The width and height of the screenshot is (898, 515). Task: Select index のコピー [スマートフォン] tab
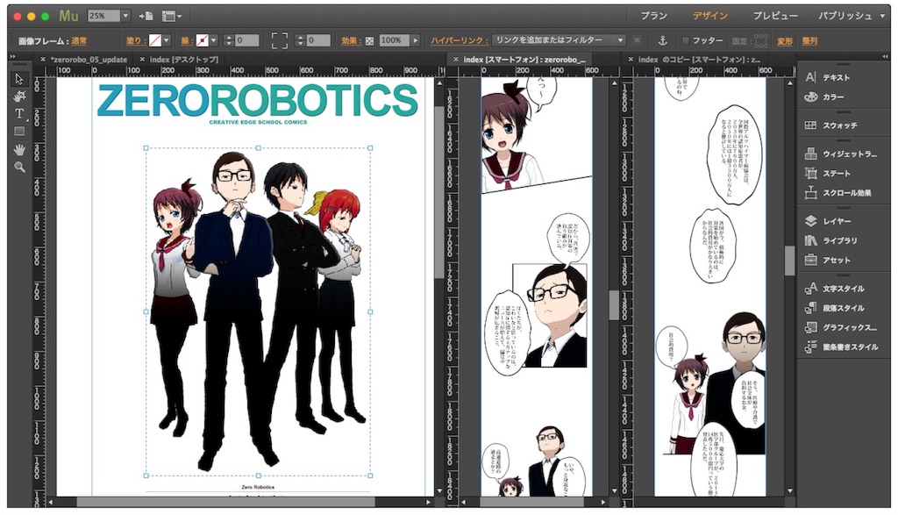(699, 59)
